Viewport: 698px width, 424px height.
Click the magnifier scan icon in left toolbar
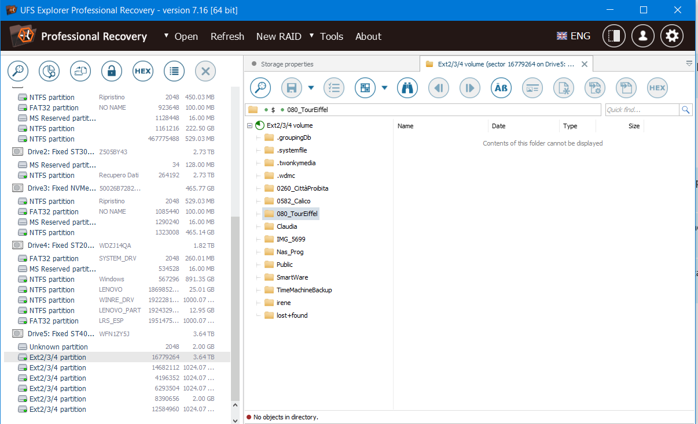(x=18, y=72)
